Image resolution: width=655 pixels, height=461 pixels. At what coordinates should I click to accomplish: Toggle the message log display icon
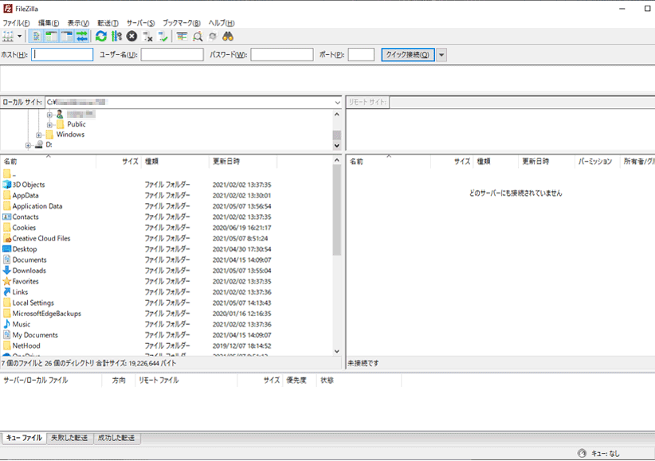click(37, 37)
